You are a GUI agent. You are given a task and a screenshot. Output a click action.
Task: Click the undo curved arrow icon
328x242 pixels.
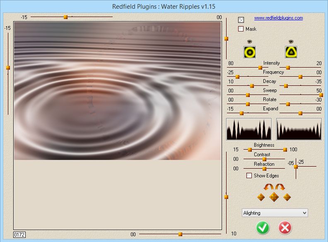click(x=269, y=187)
